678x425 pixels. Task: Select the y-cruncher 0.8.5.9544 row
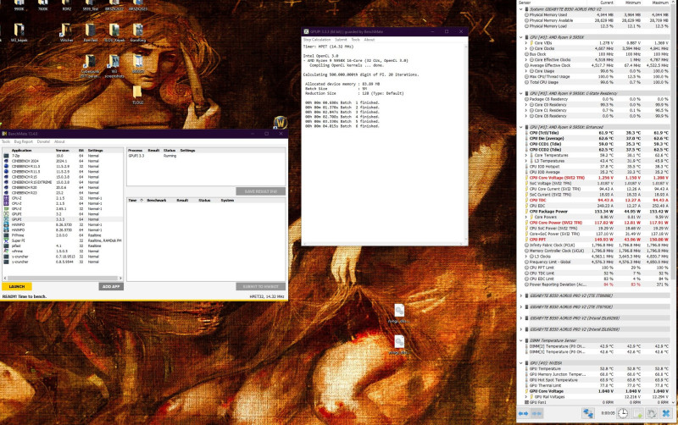point(63,262)
